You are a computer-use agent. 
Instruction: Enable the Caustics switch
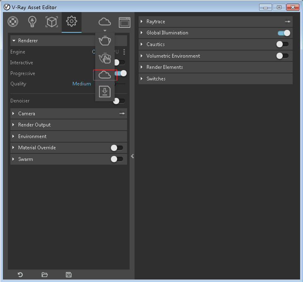(x=283, y=44)
